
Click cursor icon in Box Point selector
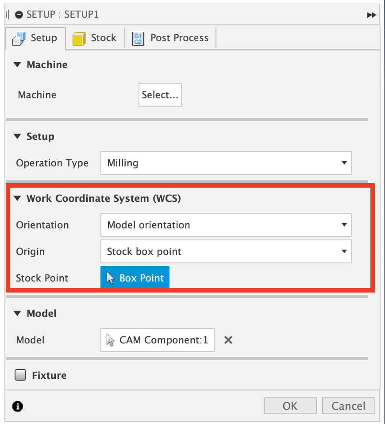(x=111, y=278)
